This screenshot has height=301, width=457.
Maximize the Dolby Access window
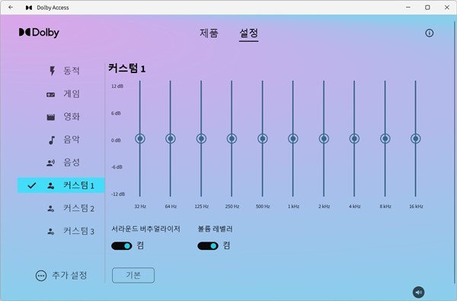point(427,8)
